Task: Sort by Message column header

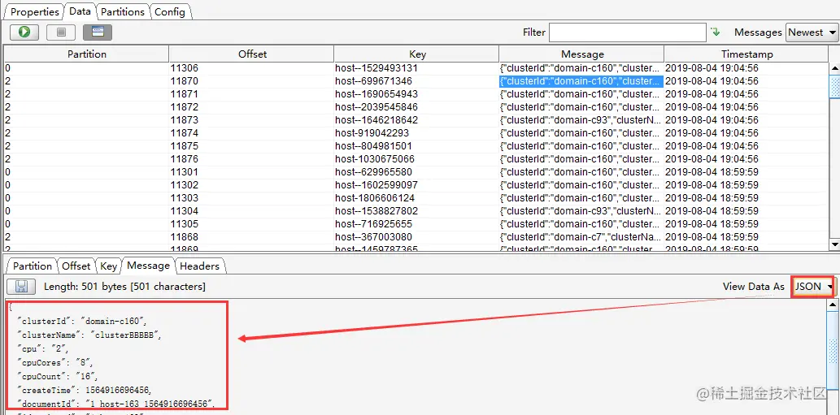Action: click(x=582, y=54)
